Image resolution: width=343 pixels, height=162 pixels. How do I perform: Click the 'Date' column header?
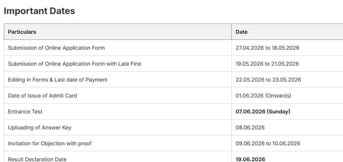[241, 32]
